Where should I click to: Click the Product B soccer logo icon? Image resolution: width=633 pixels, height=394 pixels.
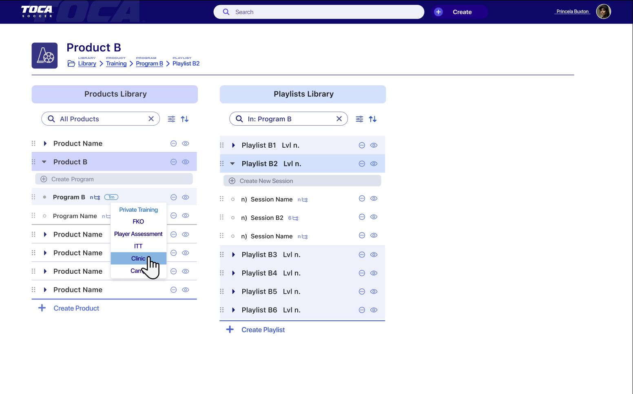45,55
